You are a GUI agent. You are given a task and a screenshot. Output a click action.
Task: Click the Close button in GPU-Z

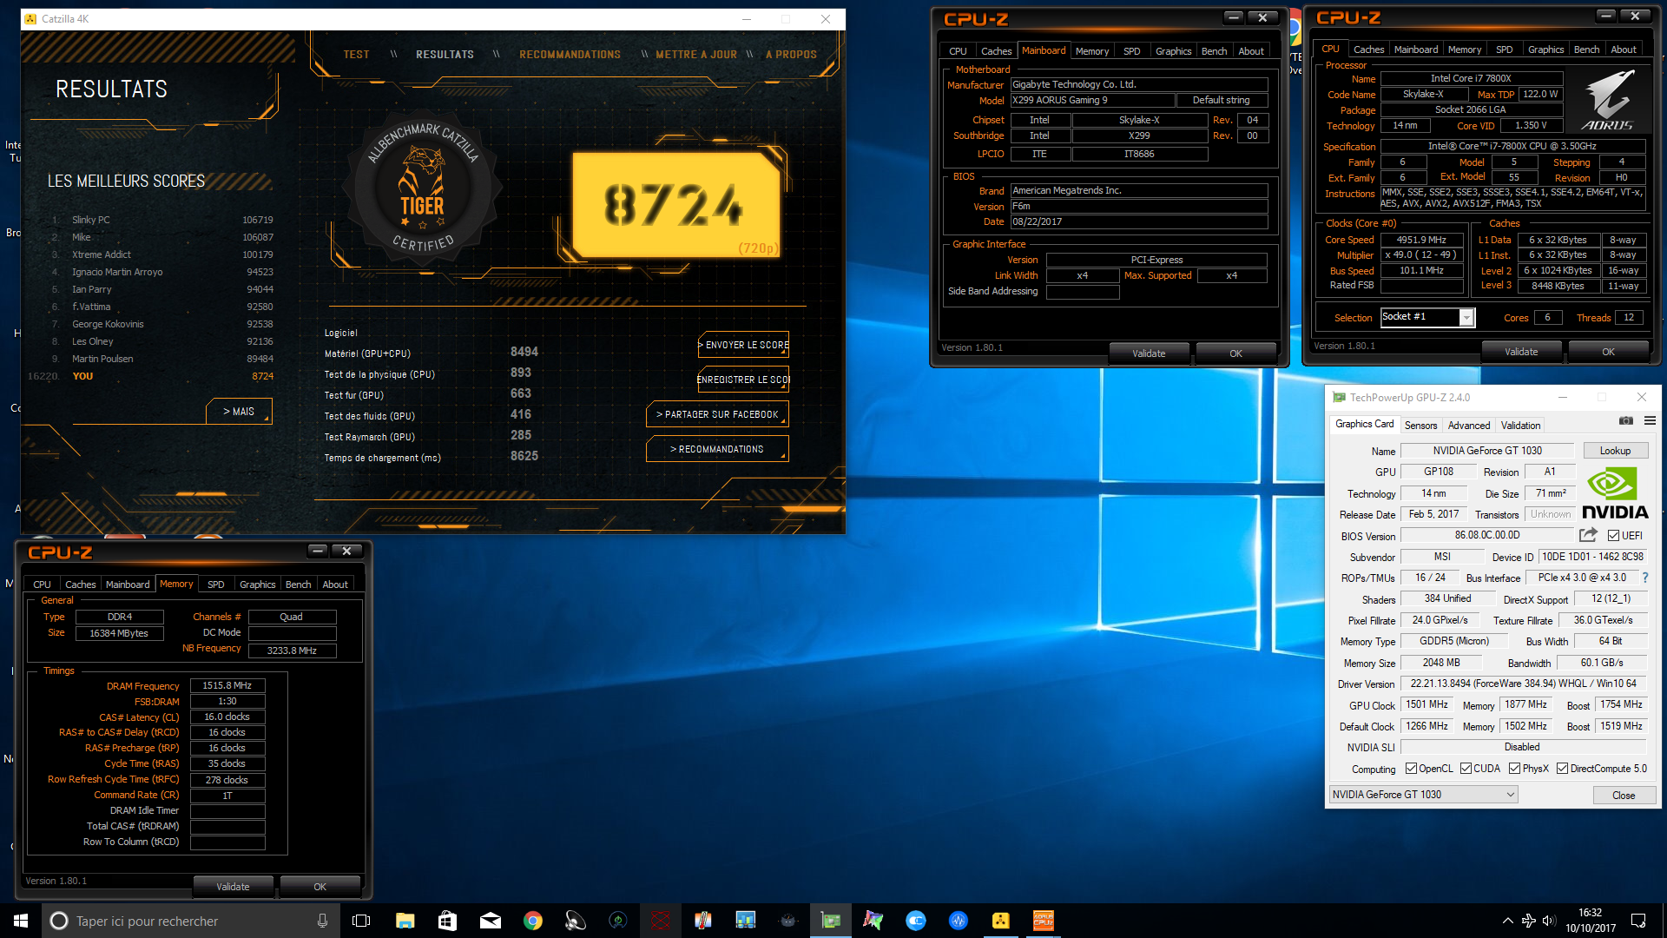pyautogui.click(x=1623, y=796)
